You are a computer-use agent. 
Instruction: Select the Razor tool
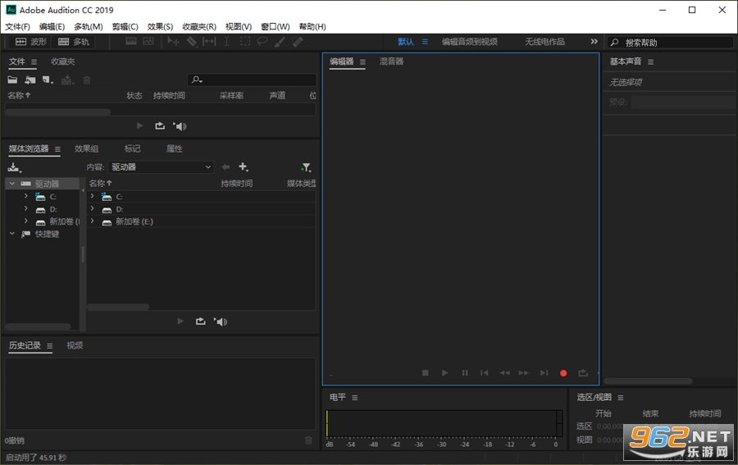click(x=191, y=42)
